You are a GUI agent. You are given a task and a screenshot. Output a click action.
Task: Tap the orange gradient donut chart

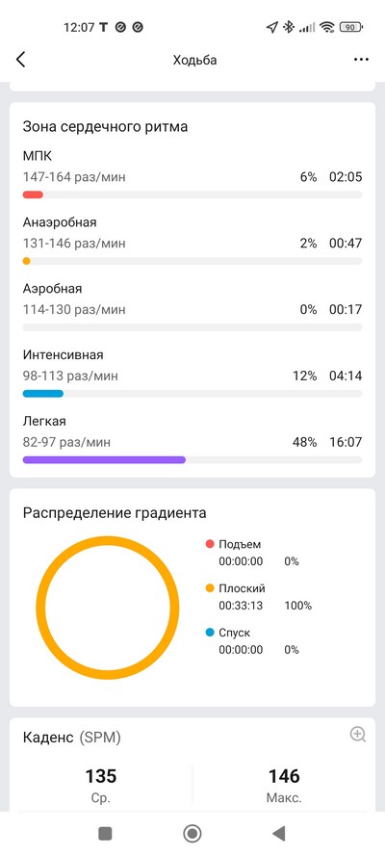pos(108,608)
